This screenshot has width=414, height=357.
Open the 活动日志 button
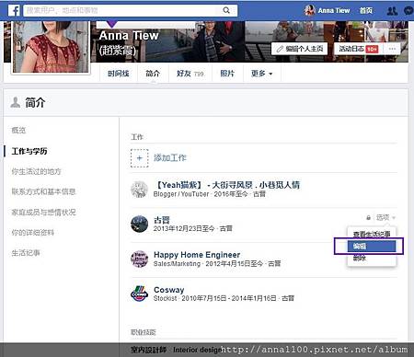tap(359, 49)
